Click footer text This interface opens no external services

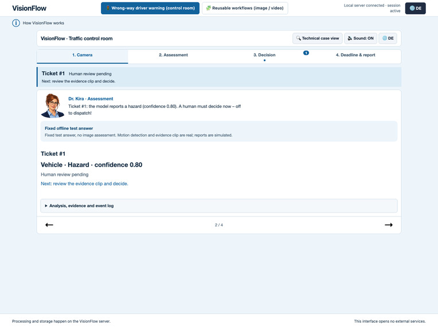390,321
